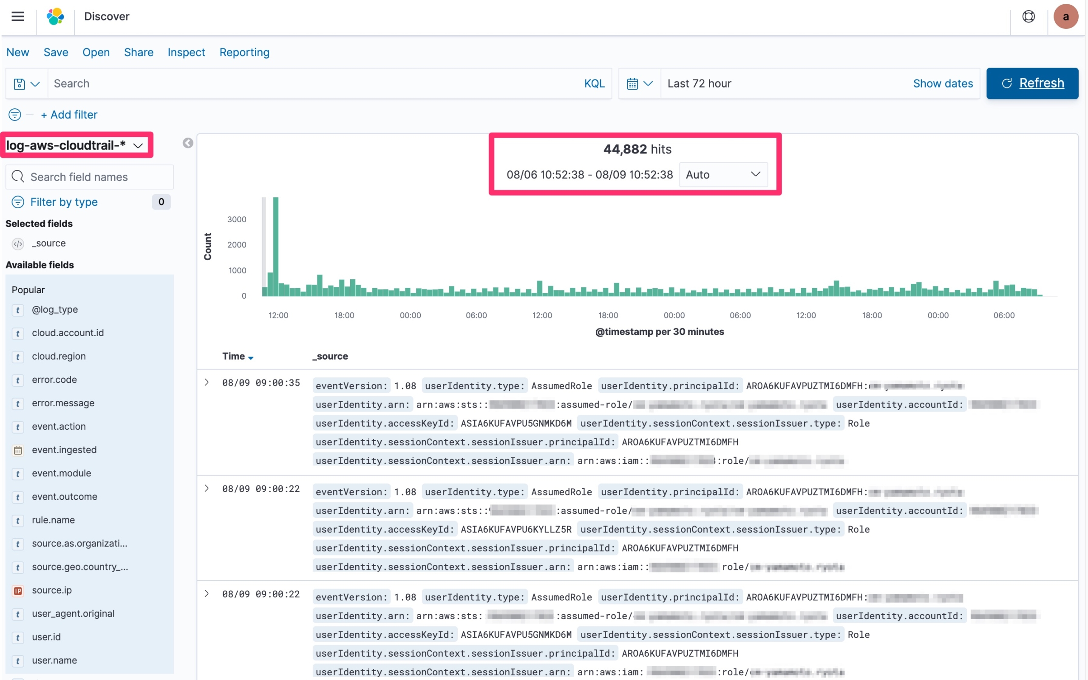
Task: Click Open in the top menu
Action: click(x=96, y=52)
